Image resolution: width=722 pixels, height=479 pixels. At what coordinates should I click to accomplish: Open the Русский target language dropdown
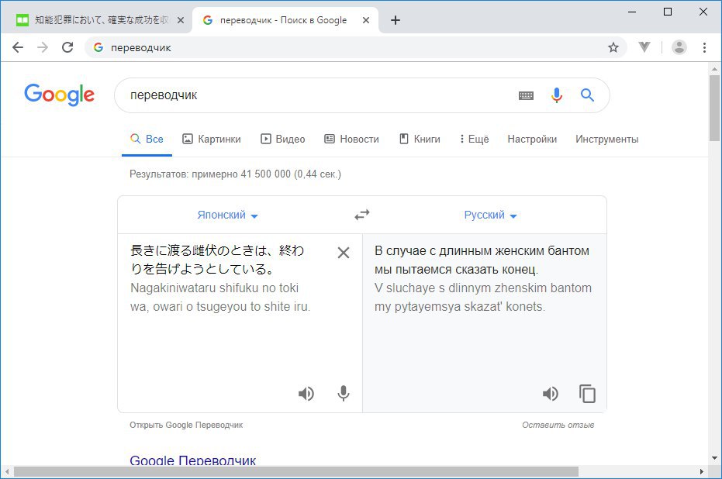[x=490, y=215]
